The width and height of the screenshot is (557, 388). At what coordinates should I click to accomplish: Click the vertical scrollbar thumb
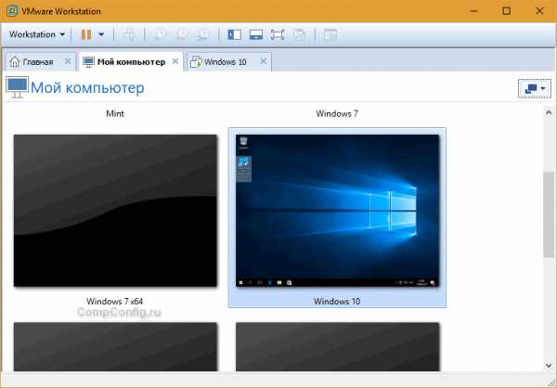click(549, 214)
